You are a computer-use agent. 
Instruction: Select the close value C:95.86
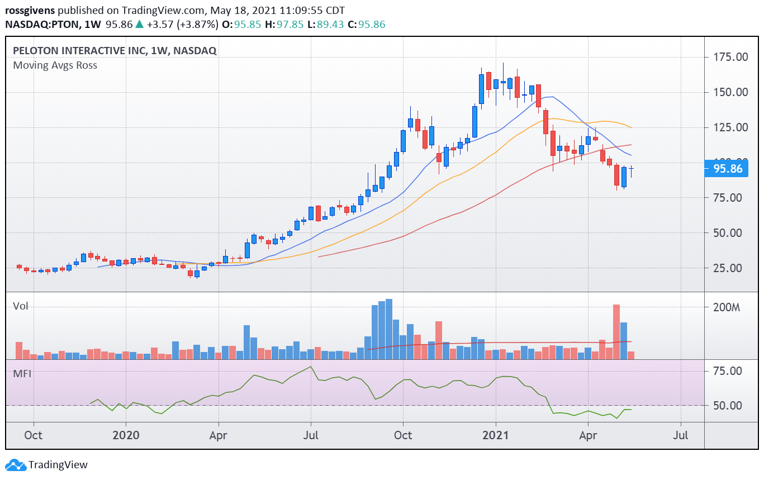click(x=366, y=25)
